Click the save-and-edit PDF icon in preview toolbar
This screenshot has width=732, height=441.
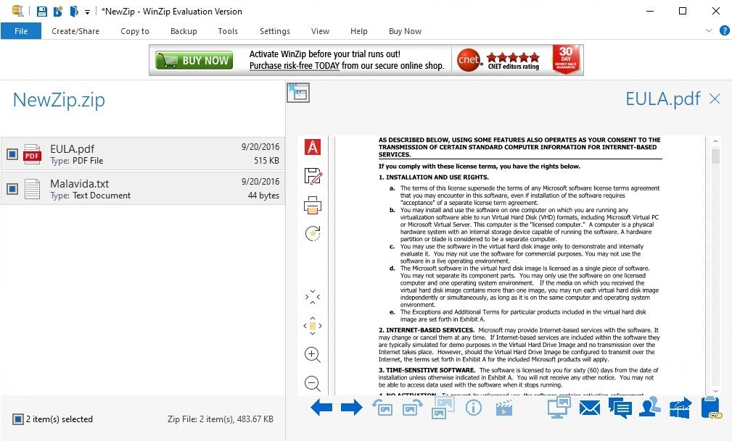click(313, 176)
